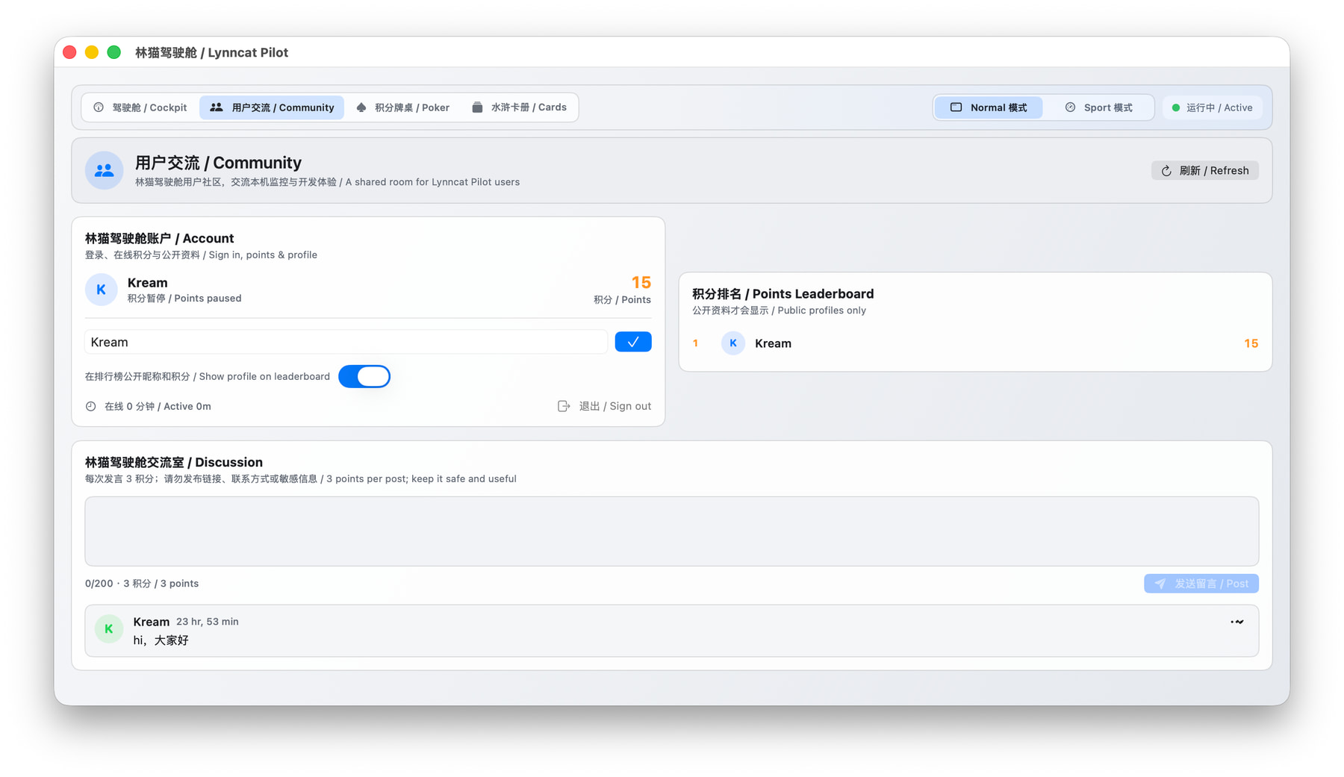Select the Community tab
This screenshot has width=1344, height=777.
pyautogui.click(x=272, y=107)
